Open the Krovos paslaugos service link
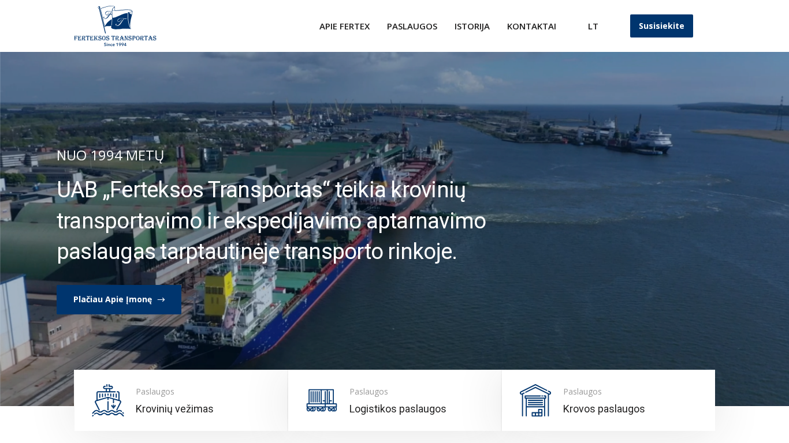The width and height of the screenshot is (789, 443). pos(604,409)
